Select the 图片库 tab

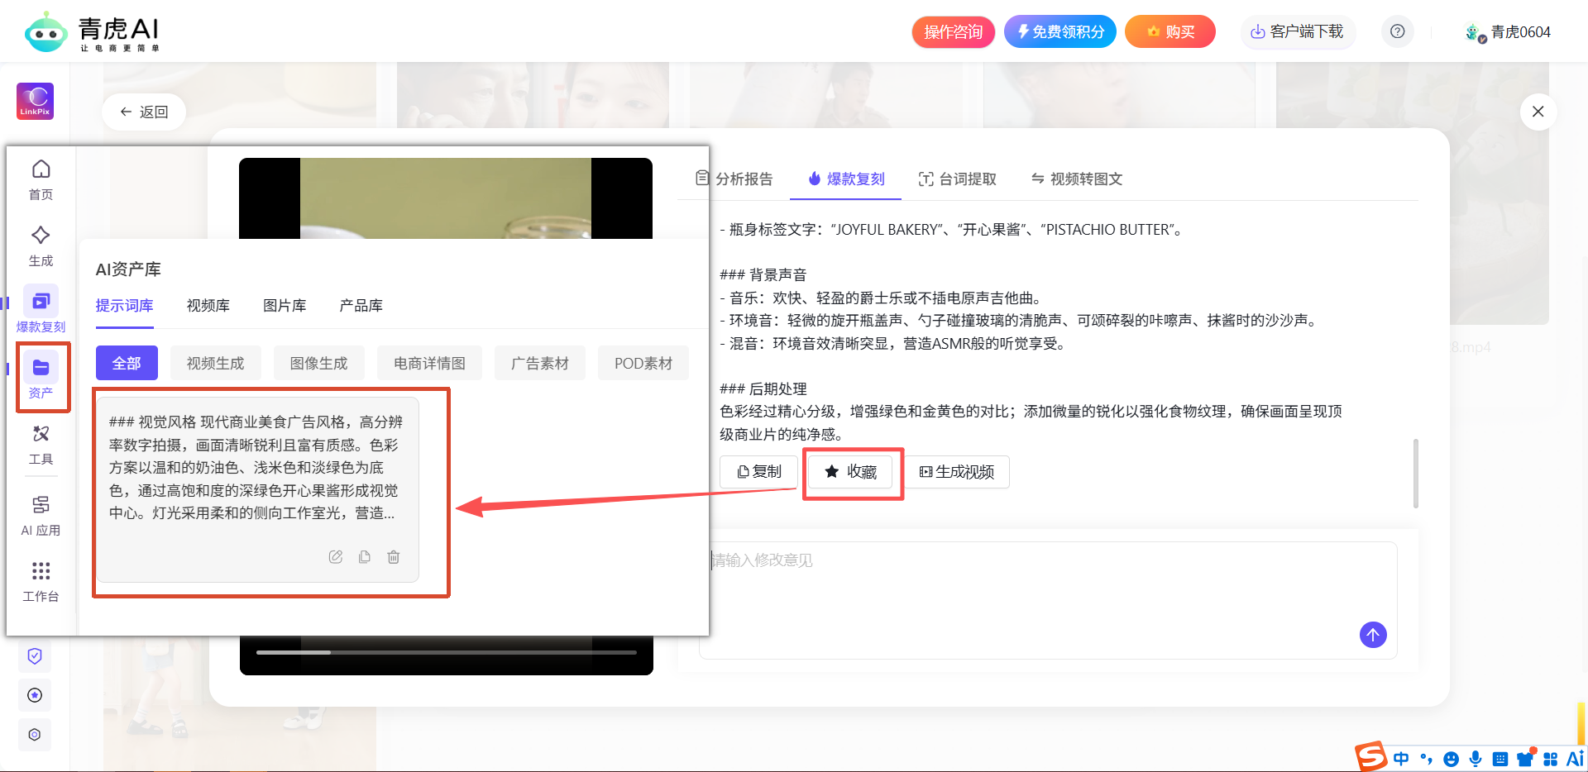tap(285, 306)
